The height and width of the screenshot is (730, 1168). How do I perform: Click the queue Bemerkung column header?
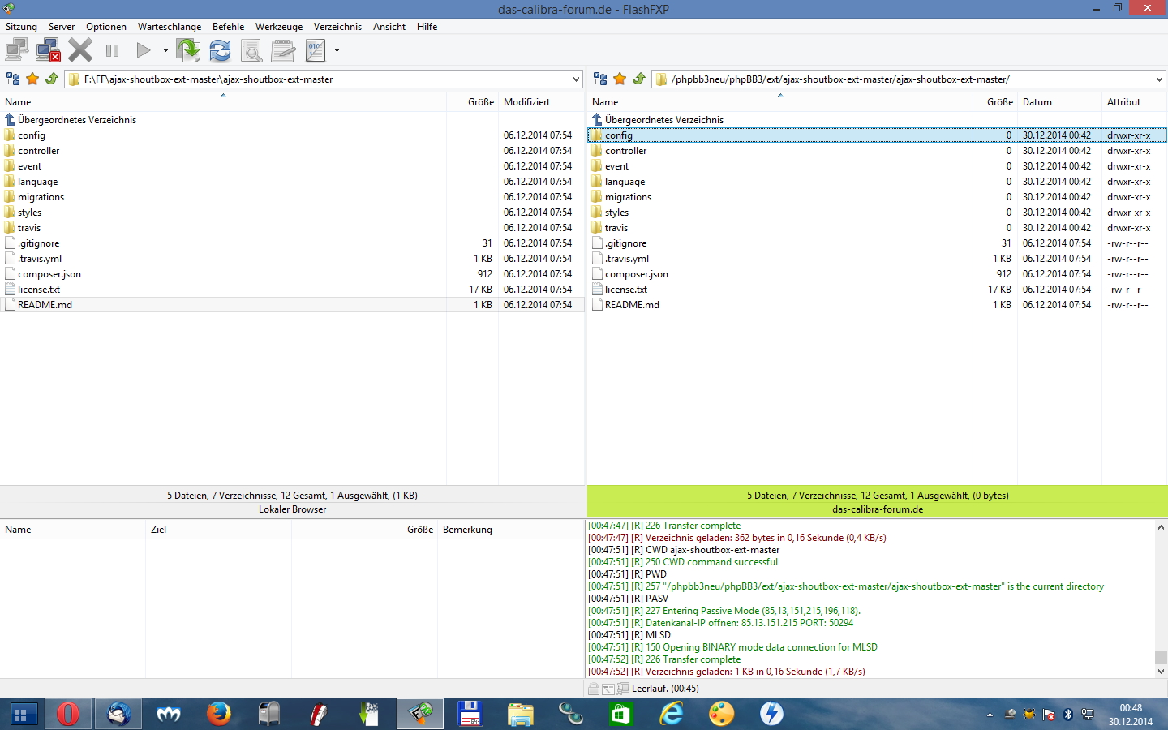pyautogui.click(x=509, y=530)
